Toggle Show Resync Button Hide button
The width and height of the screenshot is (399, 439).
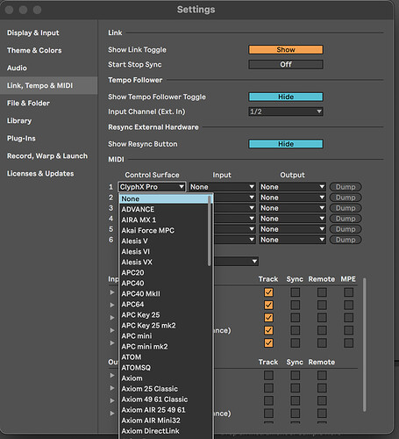(286, 144)
